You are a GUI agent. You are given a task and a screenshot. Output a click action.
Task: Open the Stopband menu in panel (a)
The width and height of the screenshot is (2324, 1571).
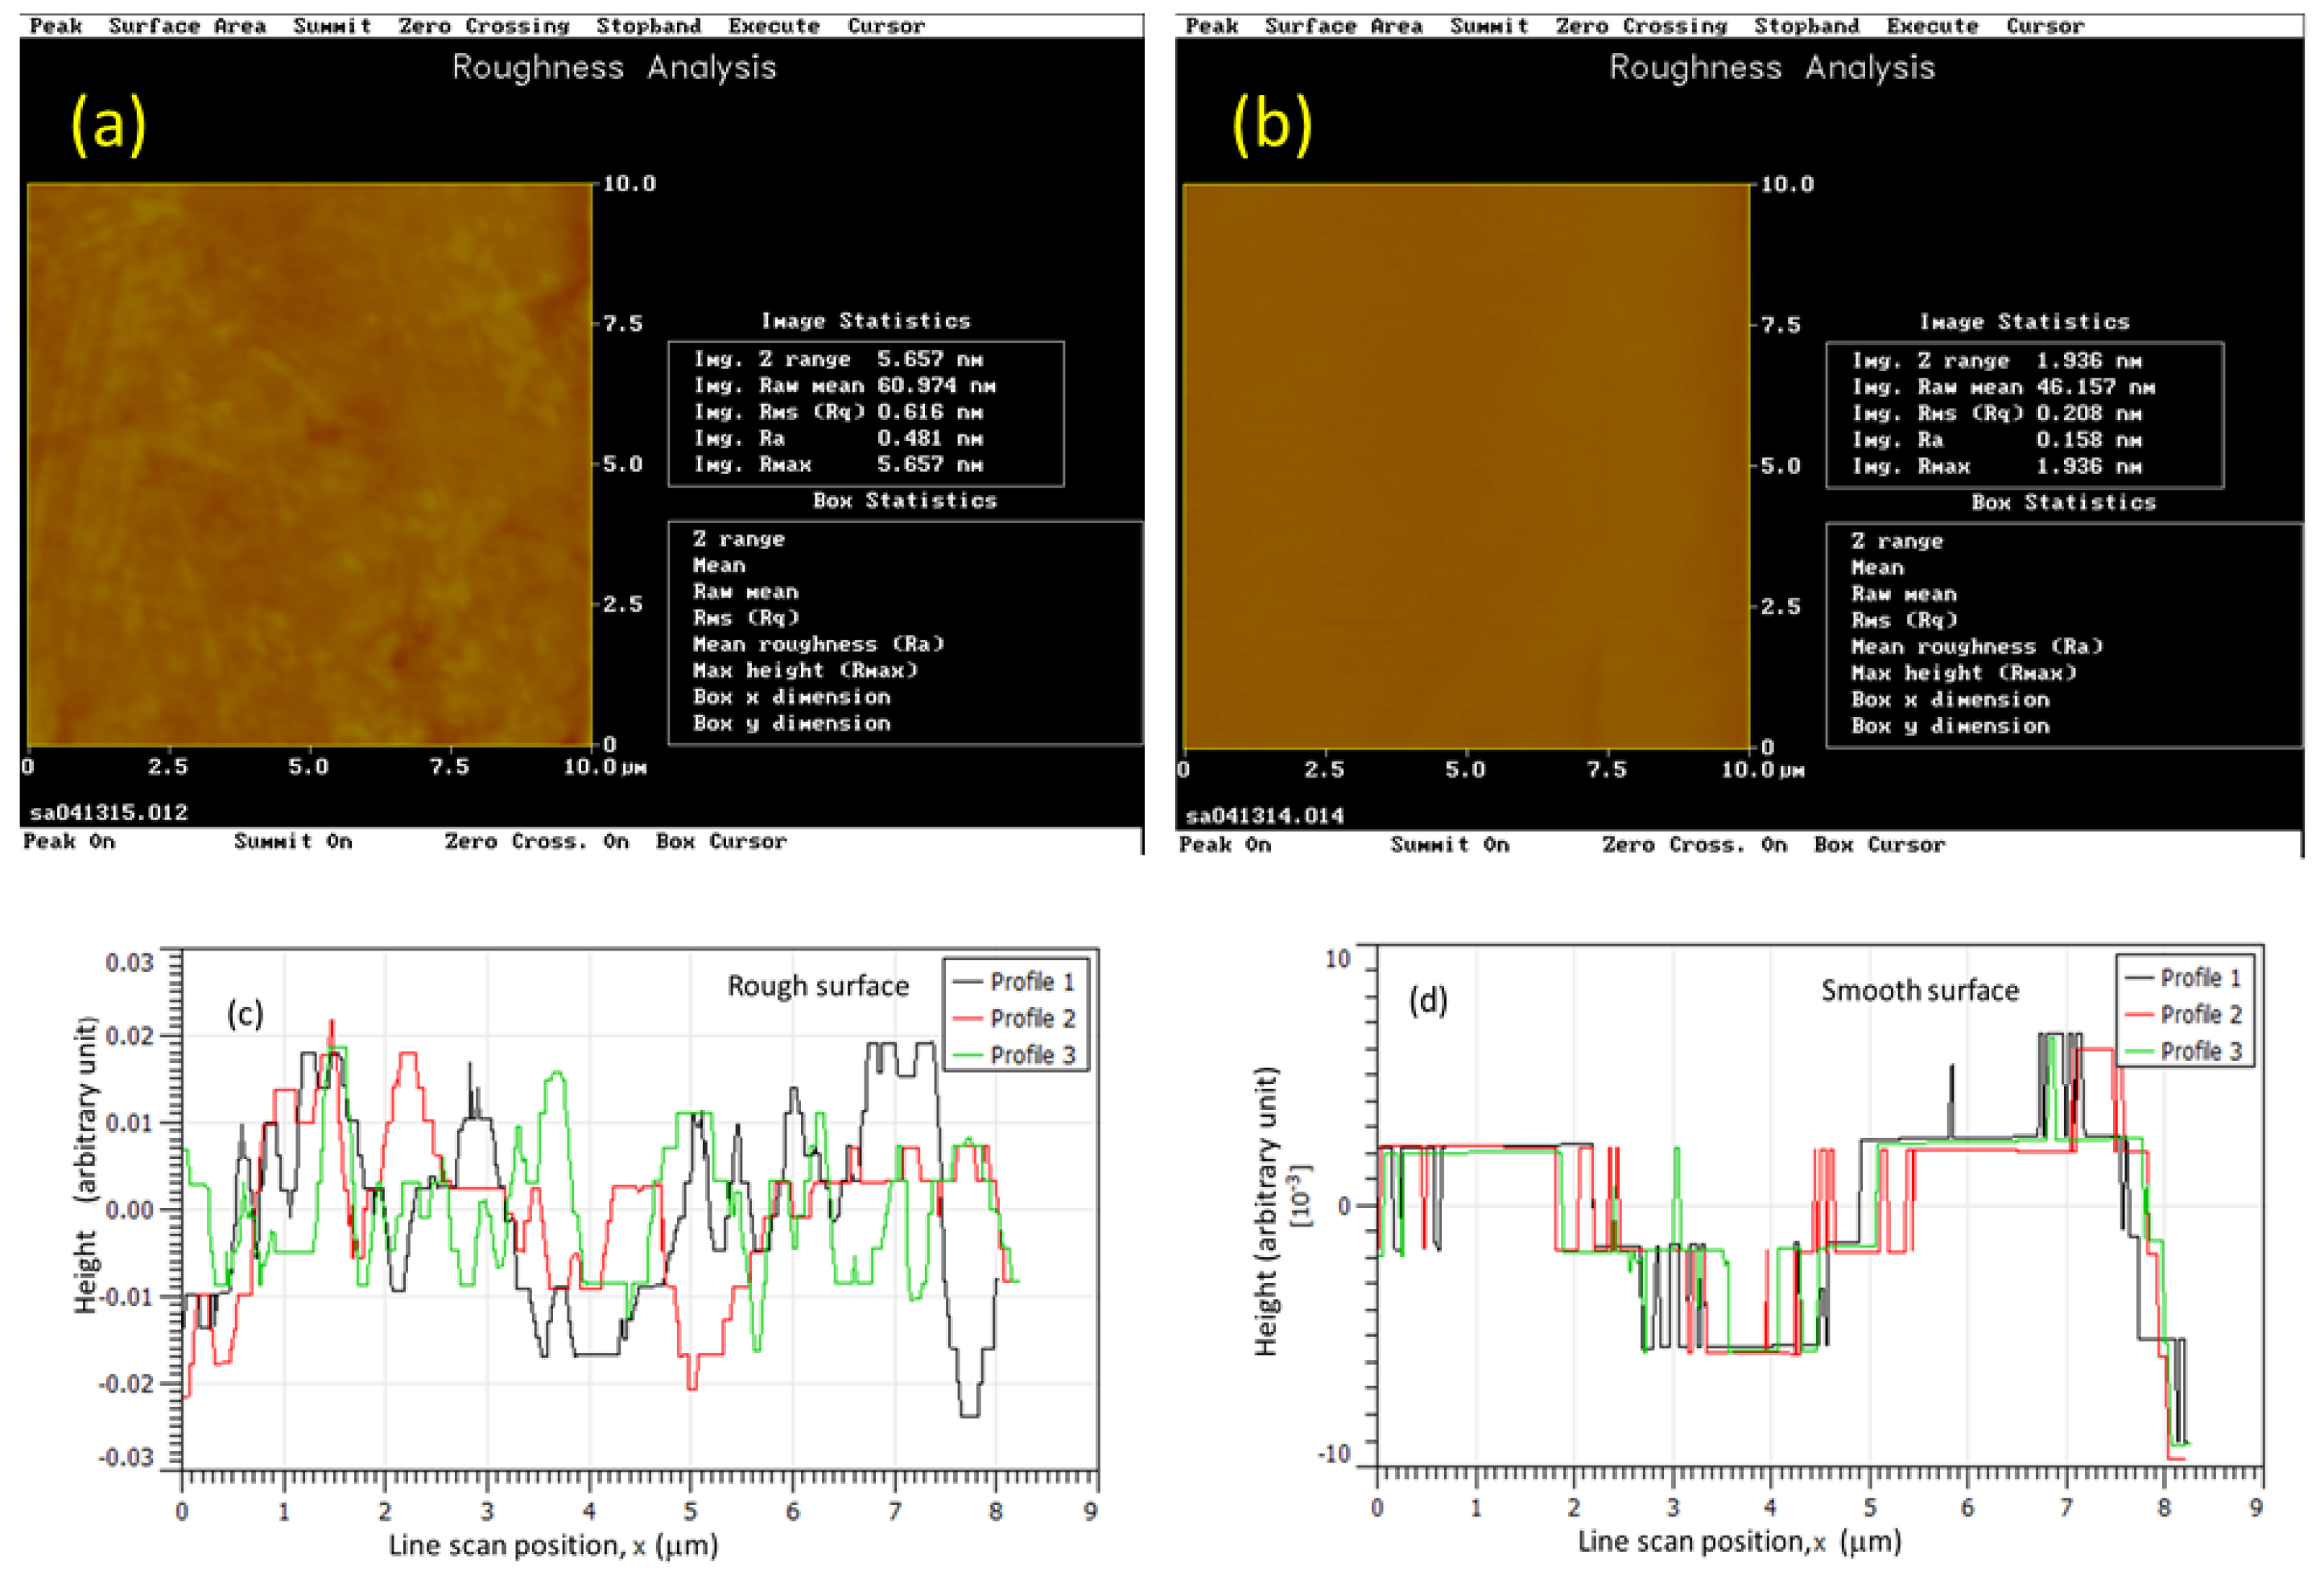click(x=649, y=26)
